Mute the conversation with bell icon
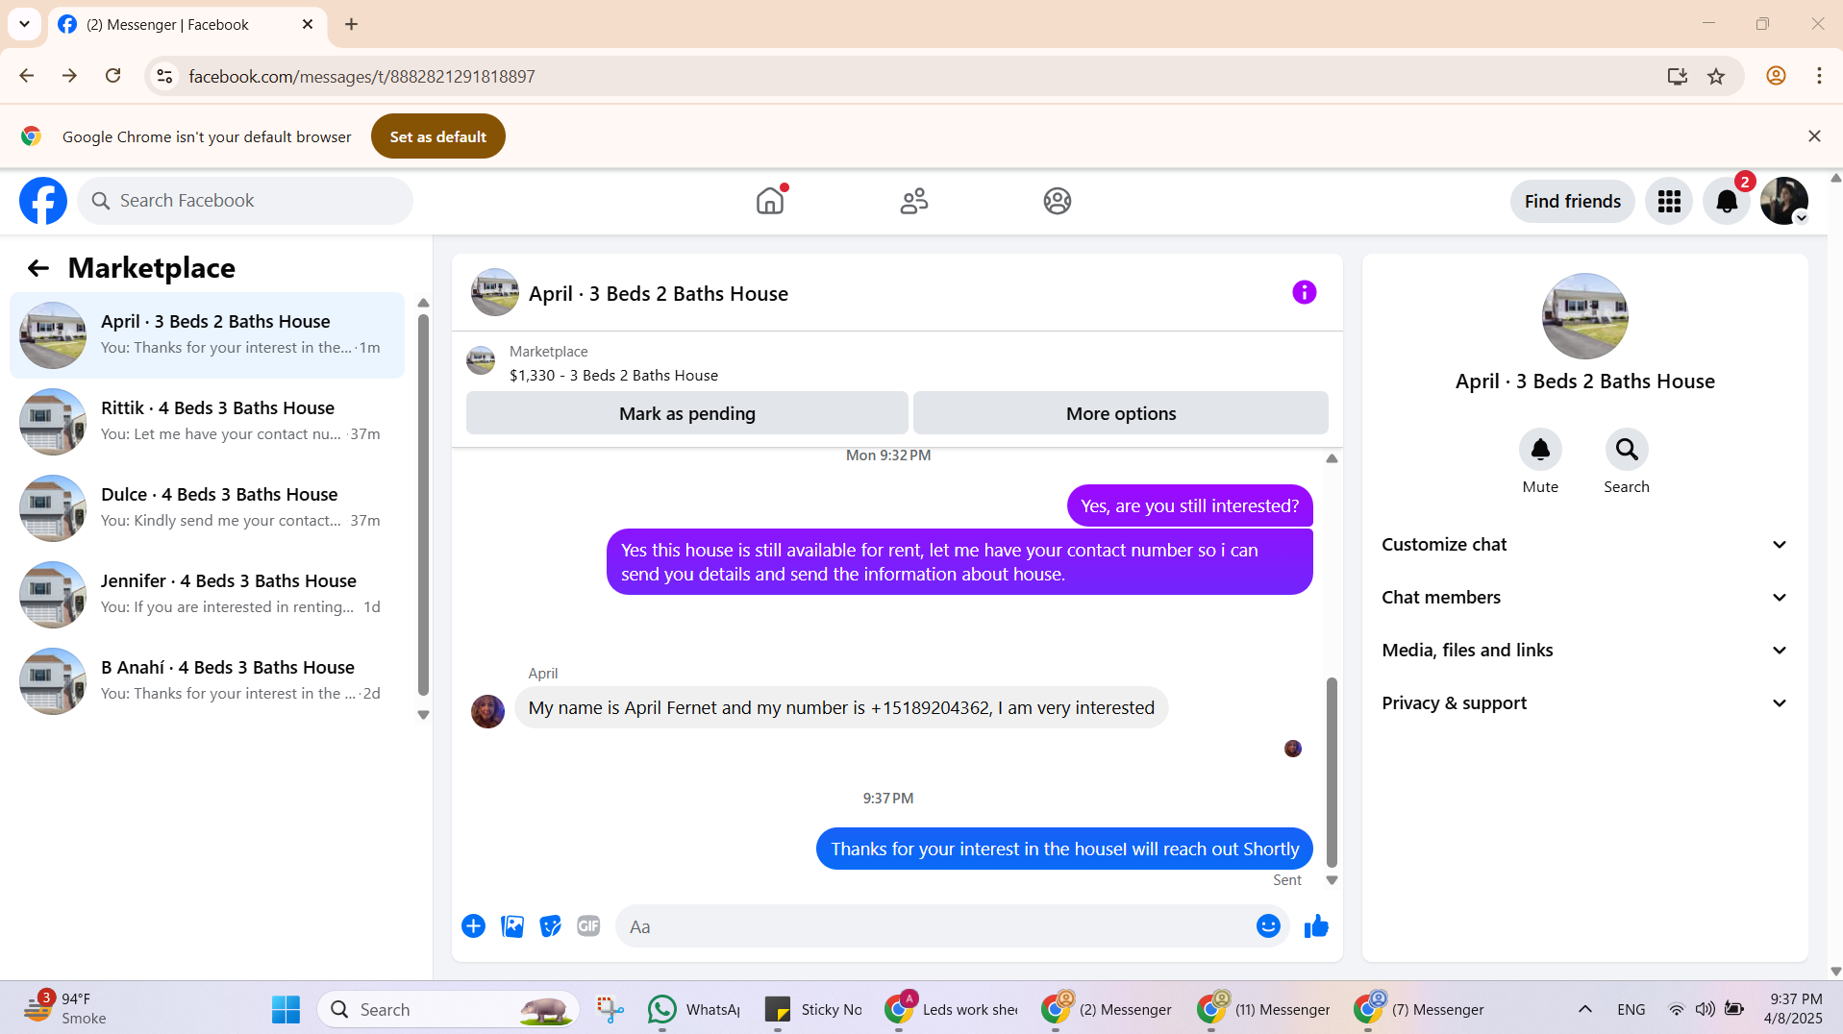The image size is (1843, 1034). coord(1540,450)
